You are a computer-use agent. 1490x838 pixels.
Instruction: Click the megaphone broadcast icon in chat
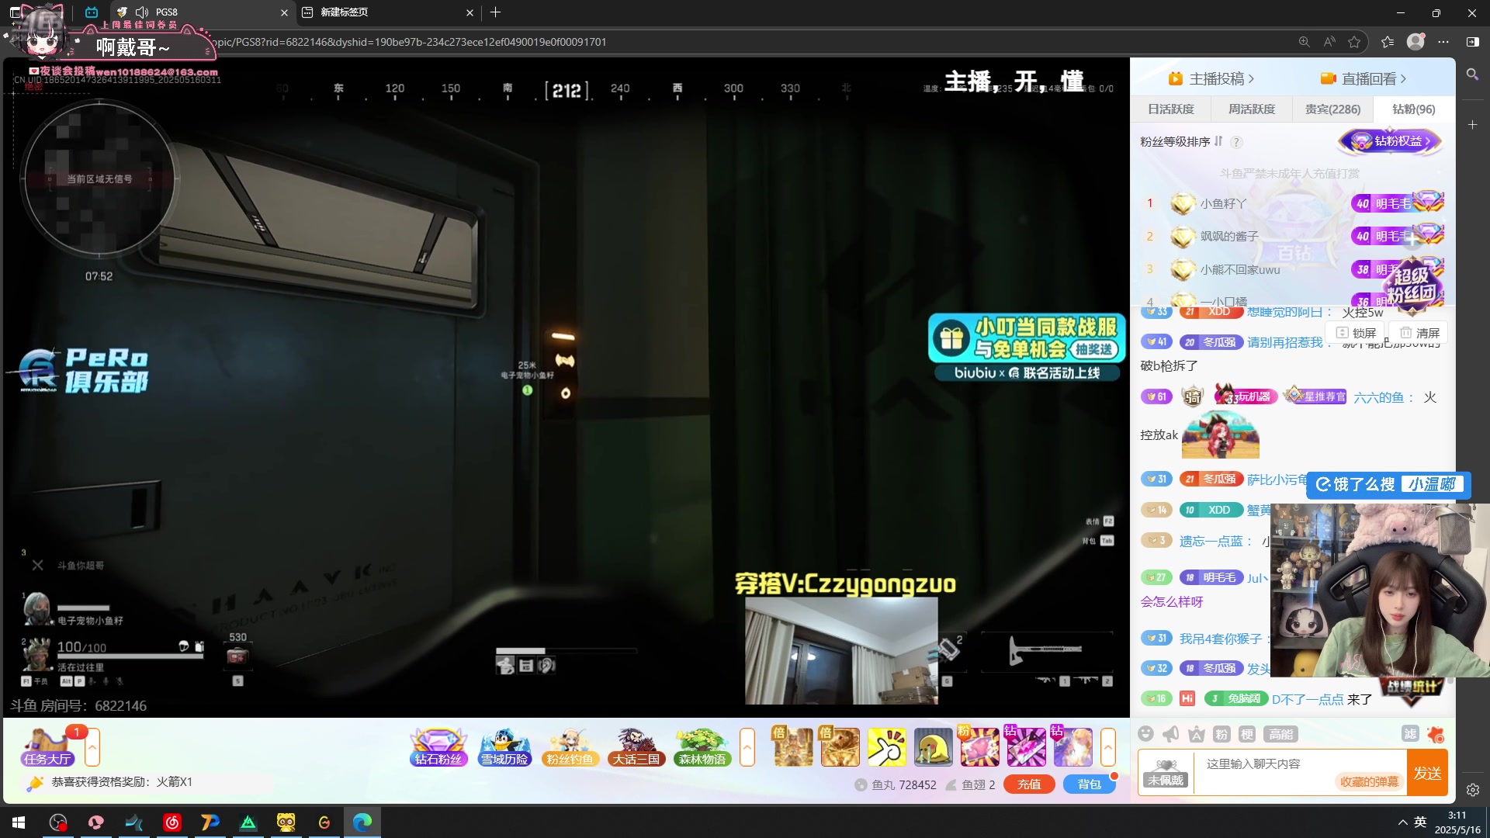coord(1171,734)
